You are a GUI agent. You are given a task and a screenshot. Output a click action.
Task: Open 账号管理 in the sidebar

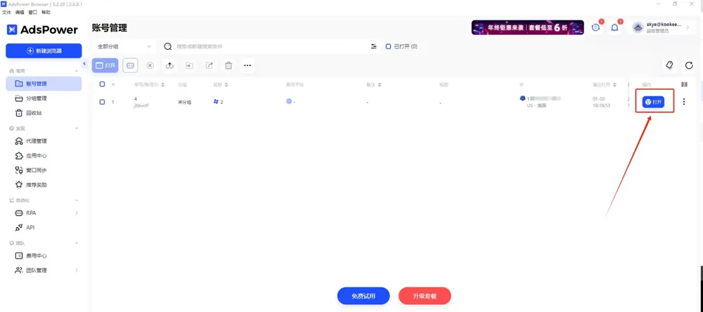point(44,84)
